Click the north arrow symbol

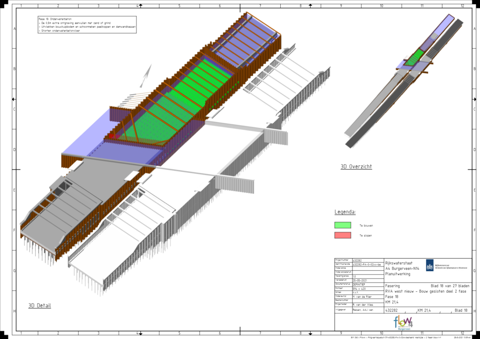point(148,75)
